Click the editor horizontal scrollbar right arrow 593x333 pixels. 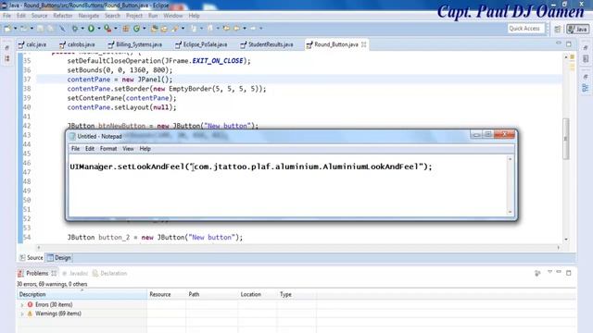(x=559, y=248)
